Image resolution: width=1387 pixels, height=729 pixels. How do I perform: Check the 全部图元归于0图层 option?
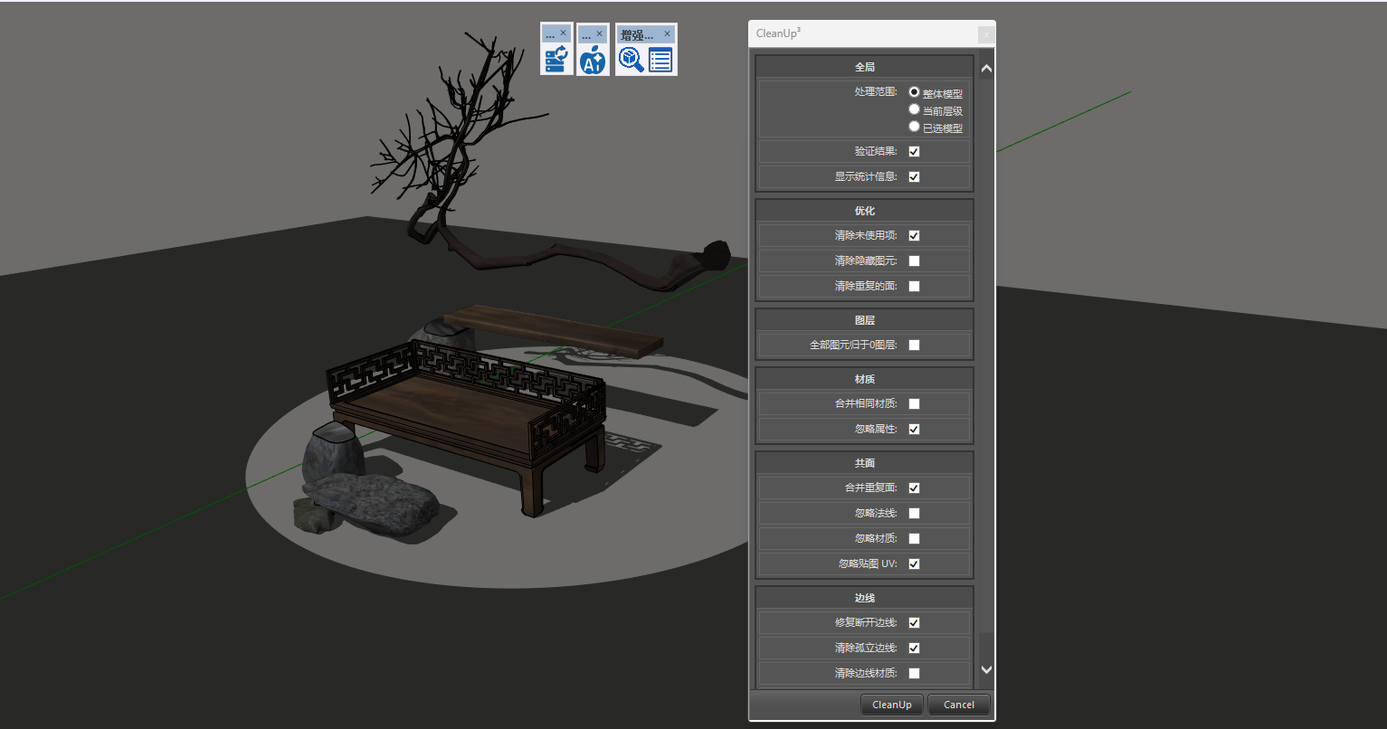pos(914,346)
